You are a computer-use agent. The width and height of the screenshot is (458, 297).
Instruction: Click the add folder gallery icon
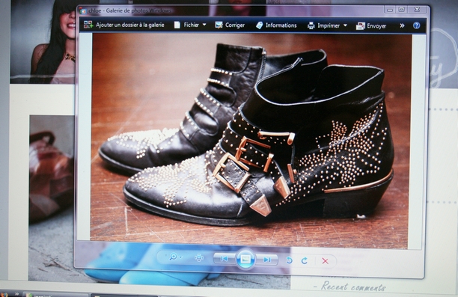pyautogui.click(x=88, y=25)
